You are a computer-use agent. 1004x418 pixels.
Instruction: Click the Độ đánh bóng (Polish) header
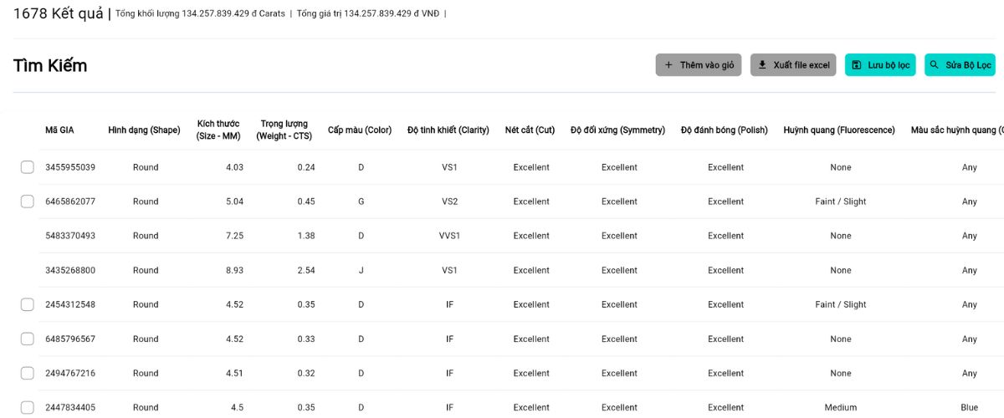click(x=725, y=130)
